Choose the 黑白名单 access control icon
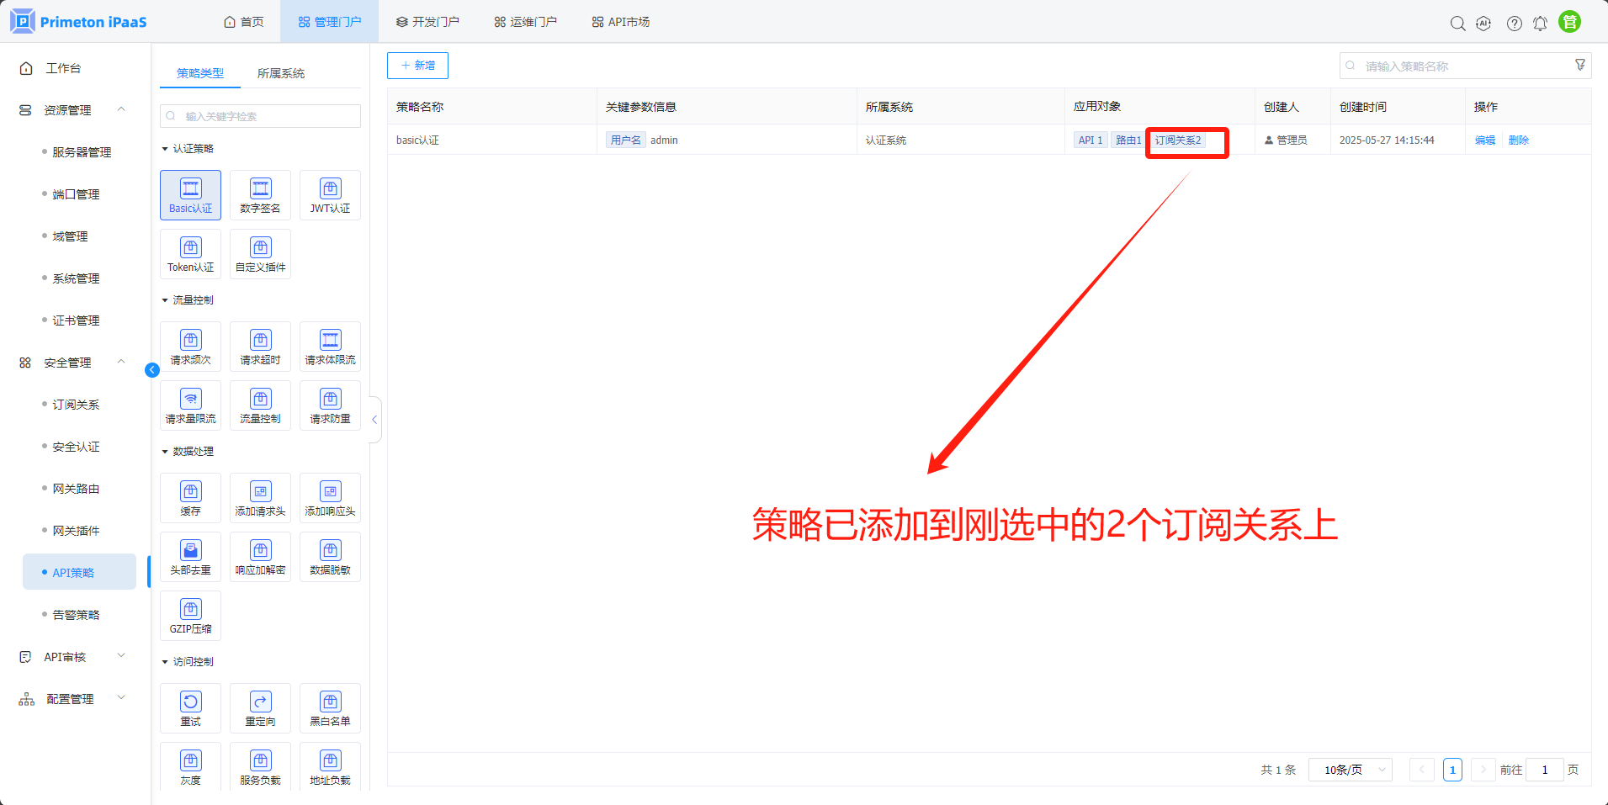 (330, 708)
